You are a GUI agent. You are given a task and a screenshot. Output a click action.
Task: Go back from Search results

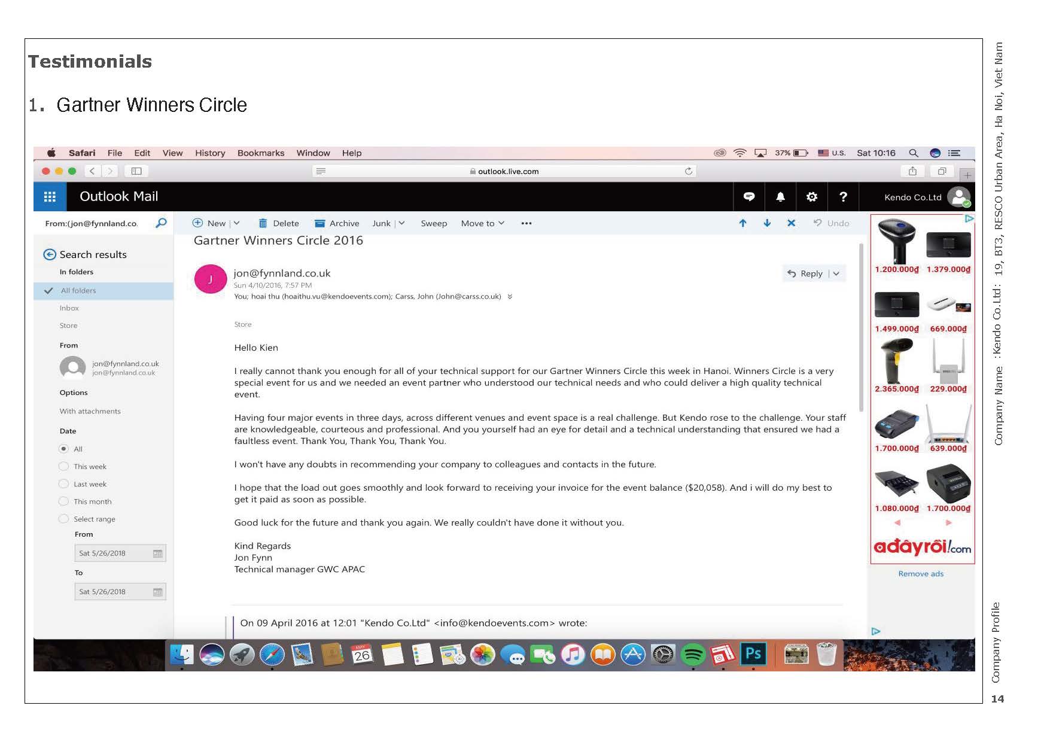[x=50, y=254]
